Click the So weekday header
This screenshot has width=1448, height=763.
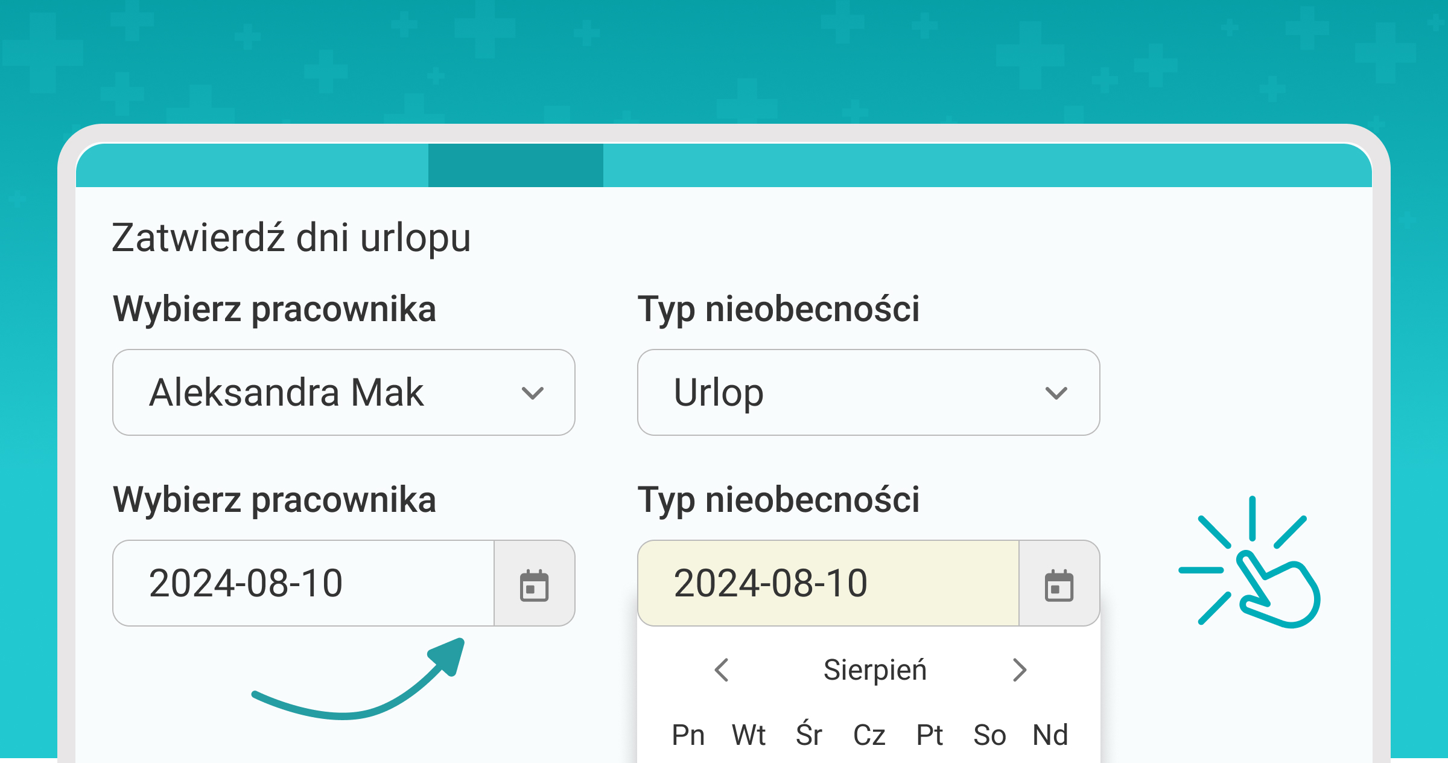(990, 735)
